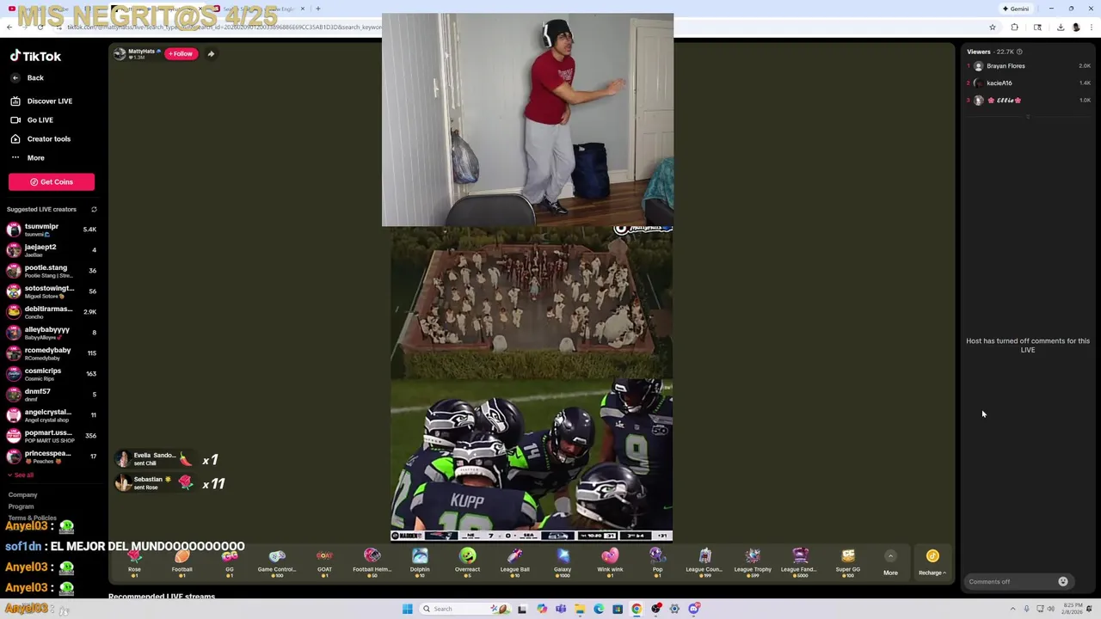Open Discover LIVE in the sidebar
This screenshot has height=619, width=1101.
[41, 101]
